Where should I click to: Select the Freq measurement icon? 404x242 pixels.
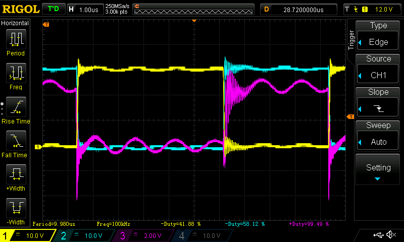[16, 73]
